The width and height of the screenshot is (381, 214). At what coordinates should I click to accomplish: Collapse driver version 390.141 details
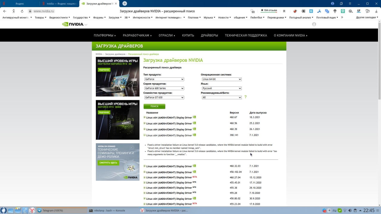(145, 135)
